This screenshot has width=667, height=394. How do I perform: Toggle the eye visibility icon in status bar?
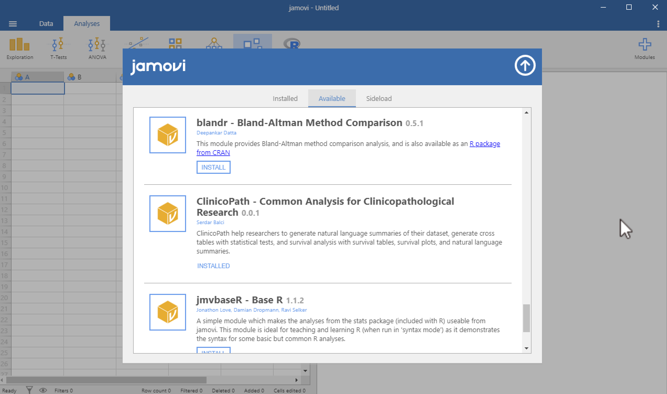point(43,390)
